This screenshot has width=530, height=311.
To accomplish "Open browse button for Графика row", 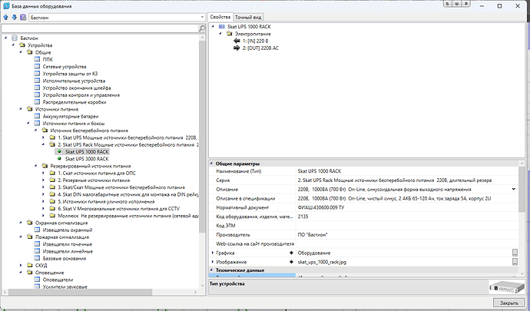I will point(515,252).
